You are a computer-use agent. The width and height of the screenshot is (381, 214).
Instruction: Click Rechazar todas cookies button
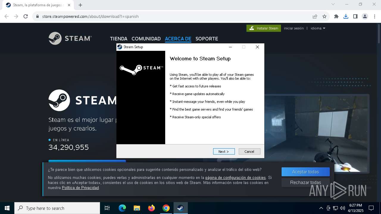[306, 182]
